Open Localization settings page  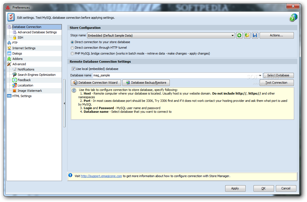click(x=25, y=85)
